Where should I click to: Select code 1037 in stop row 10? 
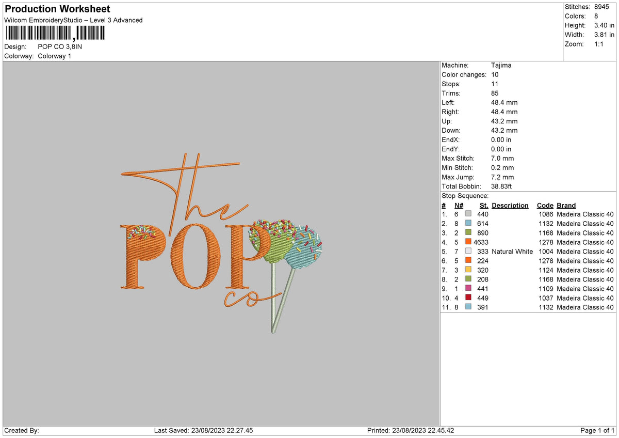coord(545,298)
